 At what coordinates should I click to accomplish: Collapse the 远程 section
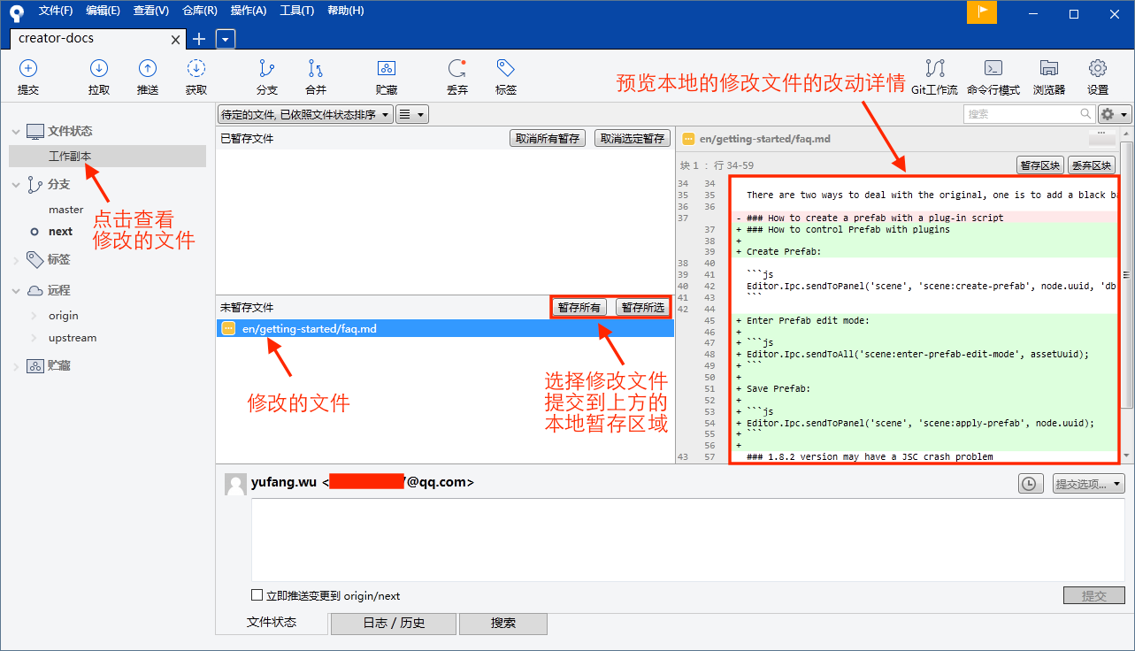tap(15, 291)
